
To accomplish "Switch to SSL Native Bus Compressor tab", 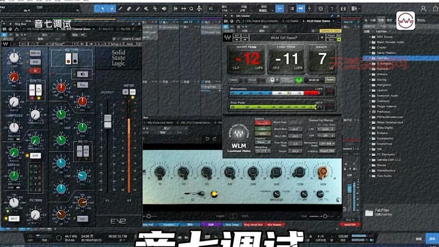I will (261, 21).
